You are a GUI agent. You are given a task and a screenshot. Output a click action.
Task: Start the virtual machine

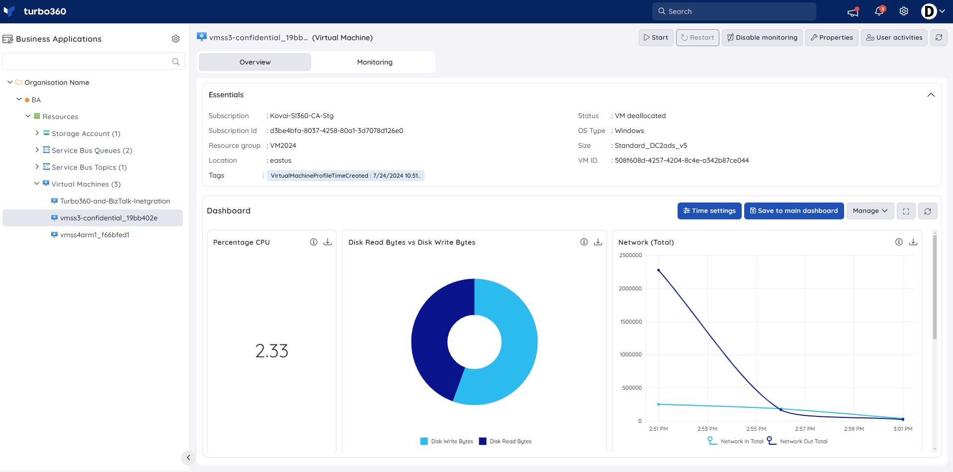656,38
